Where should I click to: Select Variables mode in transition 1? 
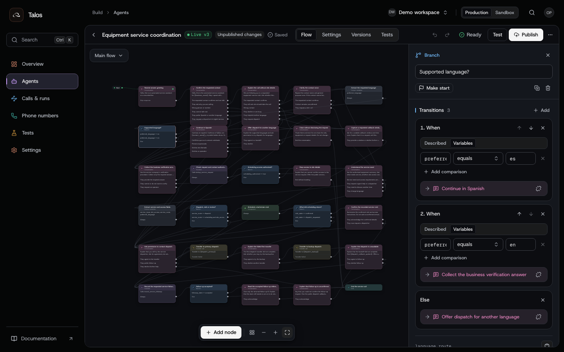(x=463, y=143)
